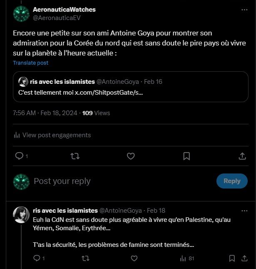View analytics showing 81 views on reply
This screenshot has width=256, height=269.
click(x=187, y=258)
